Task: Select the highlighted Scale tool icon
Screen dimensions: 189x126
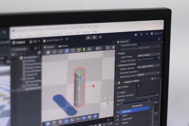Action: (67, 51)
